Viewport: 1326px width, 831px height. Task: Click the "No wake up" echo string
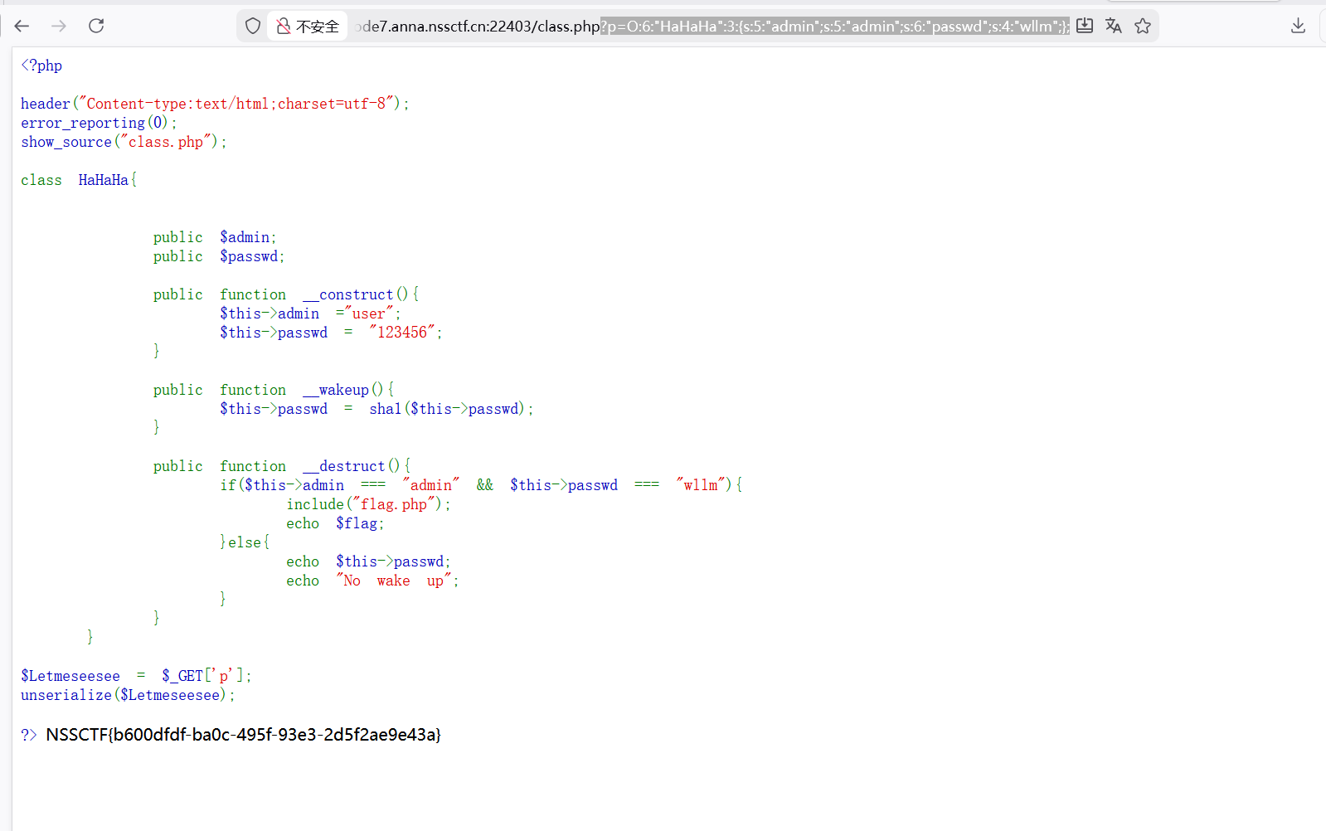(393, 581)
